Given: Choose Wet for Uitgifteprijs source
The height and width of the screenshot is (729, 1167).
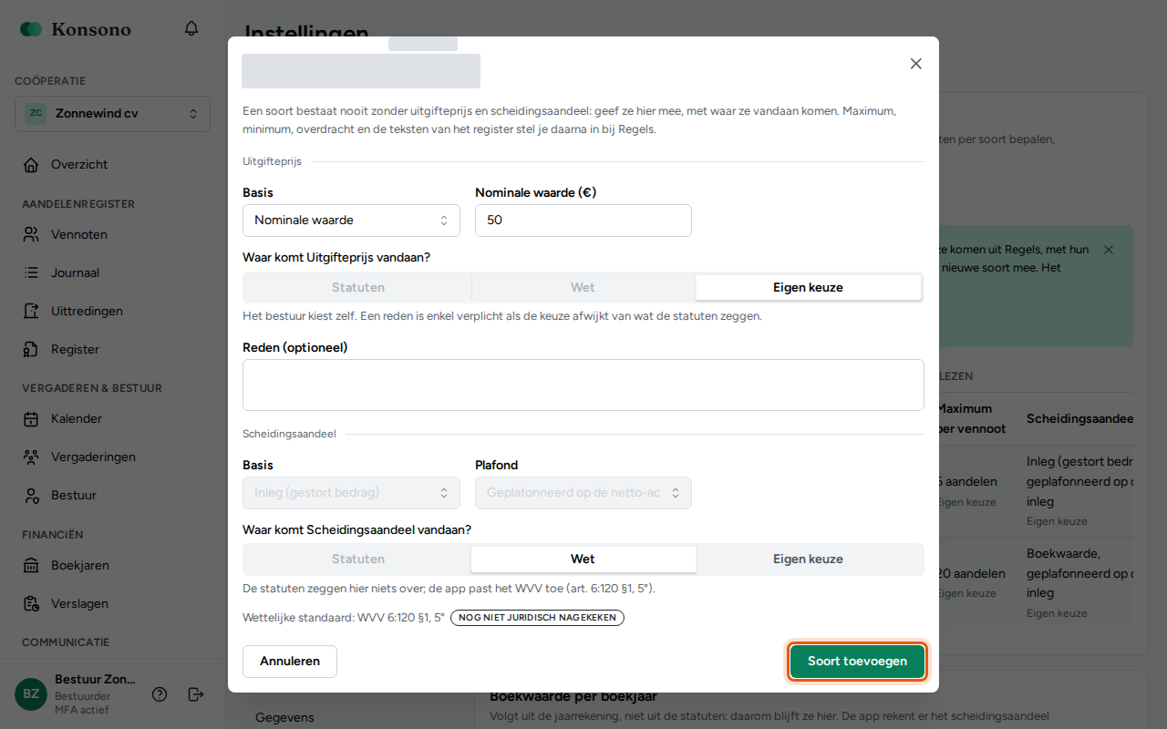Looking at the screenshot, I should pyautogui.click(x=583, y=287).
